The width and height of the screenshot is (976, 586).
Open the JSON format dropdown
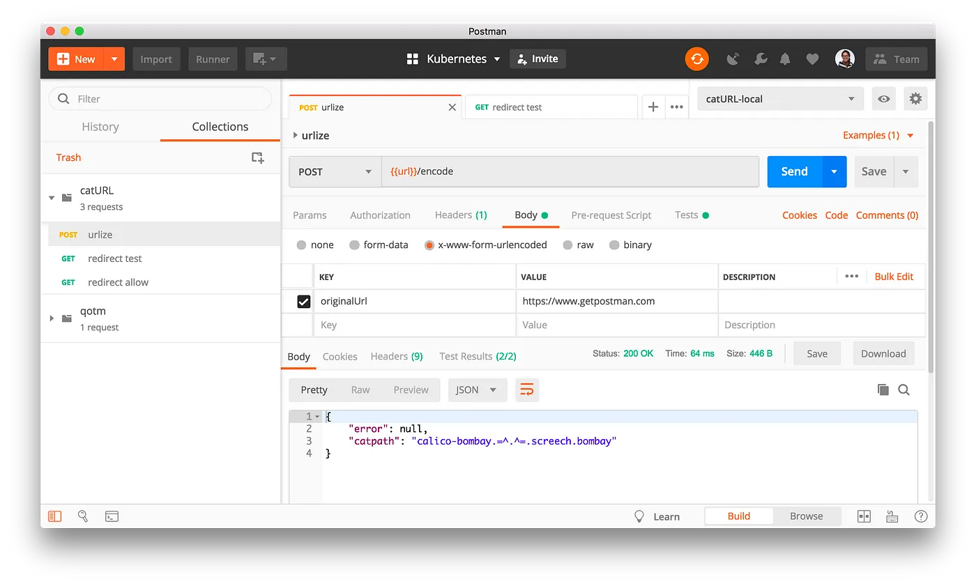[478, 390]
